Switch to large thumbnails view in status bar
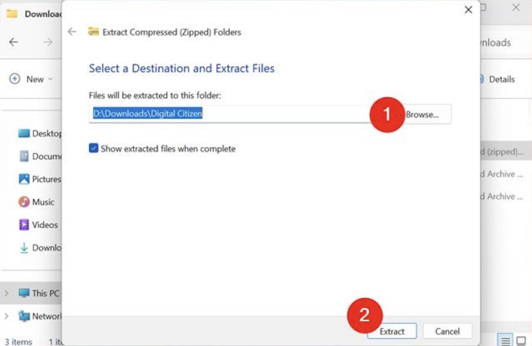 point(521,341)
